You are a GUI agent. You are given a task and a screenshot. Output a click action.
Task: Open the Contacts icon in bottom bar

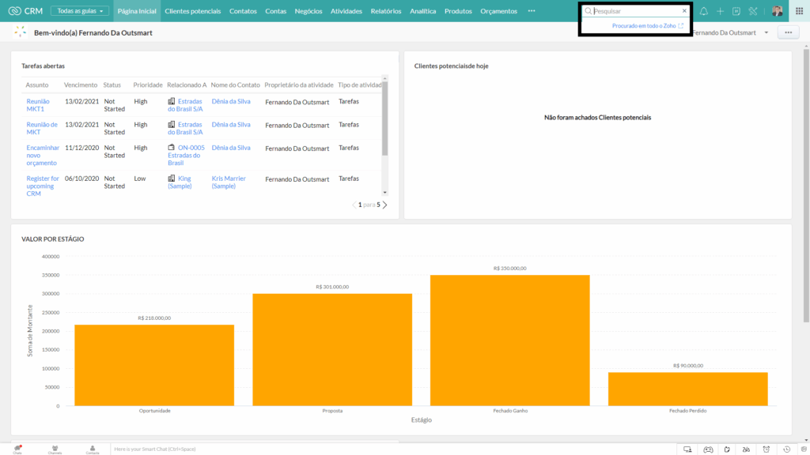point(93,449)
